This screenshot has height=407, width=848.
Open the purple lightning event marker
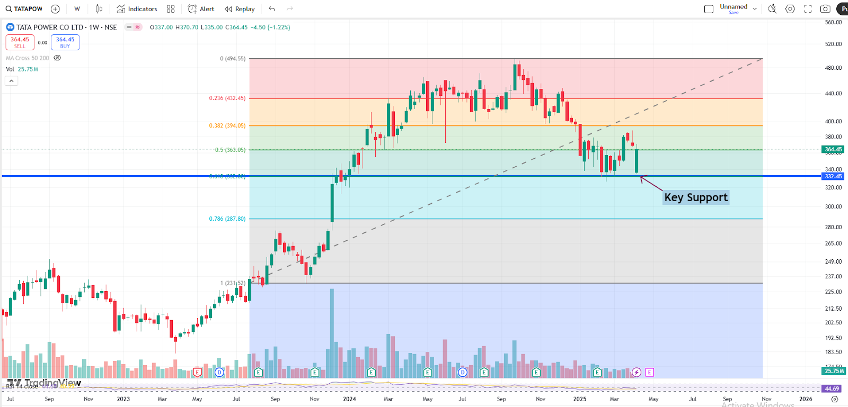[637, 372]
